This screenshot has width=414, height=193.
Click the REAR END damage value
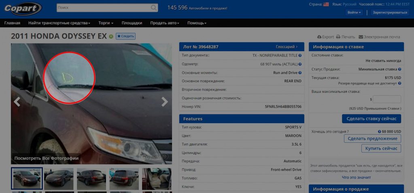[x=293, y=81]
